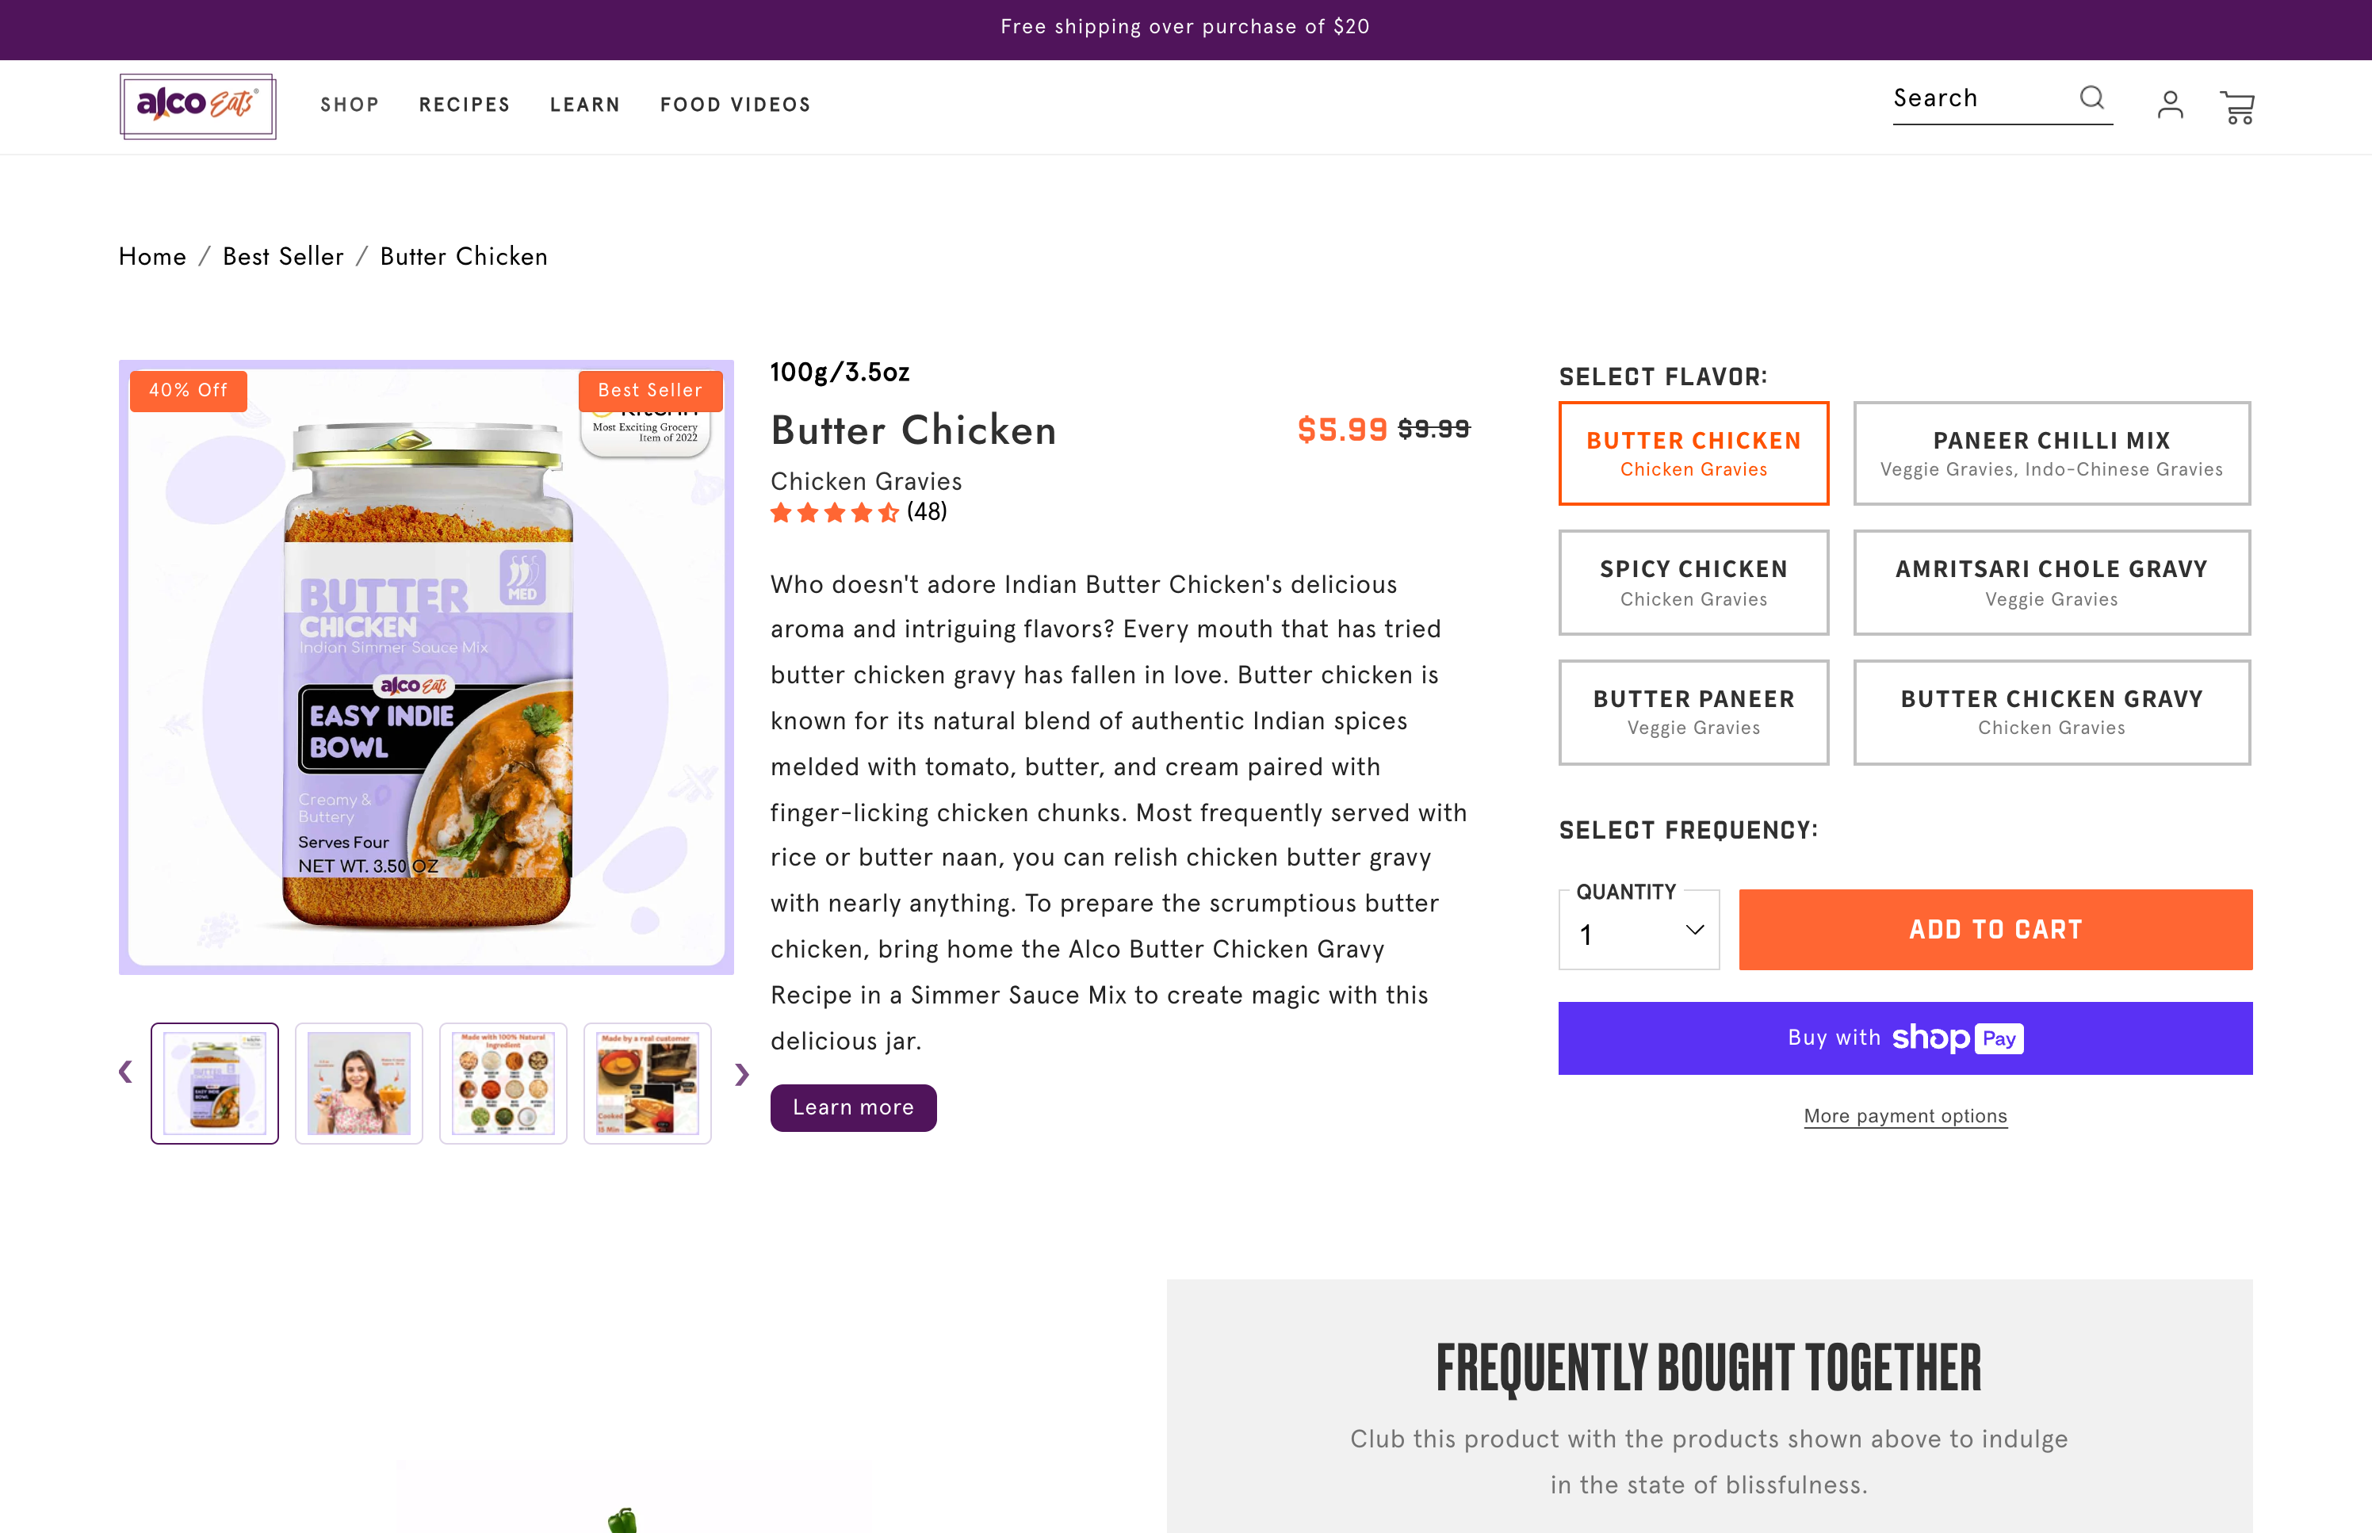Show next product thumbnails with right arrow
Viewport: 2372px width, 1533px height.
[x=741, y=1074]
